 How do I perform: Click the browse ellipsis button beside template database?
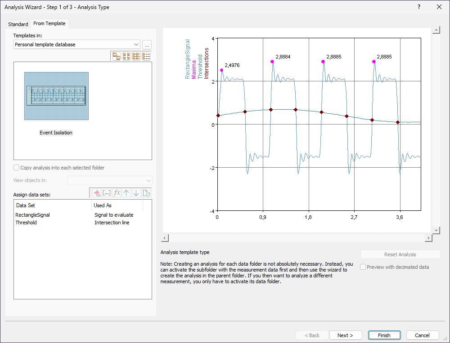(x=147, y=45)
